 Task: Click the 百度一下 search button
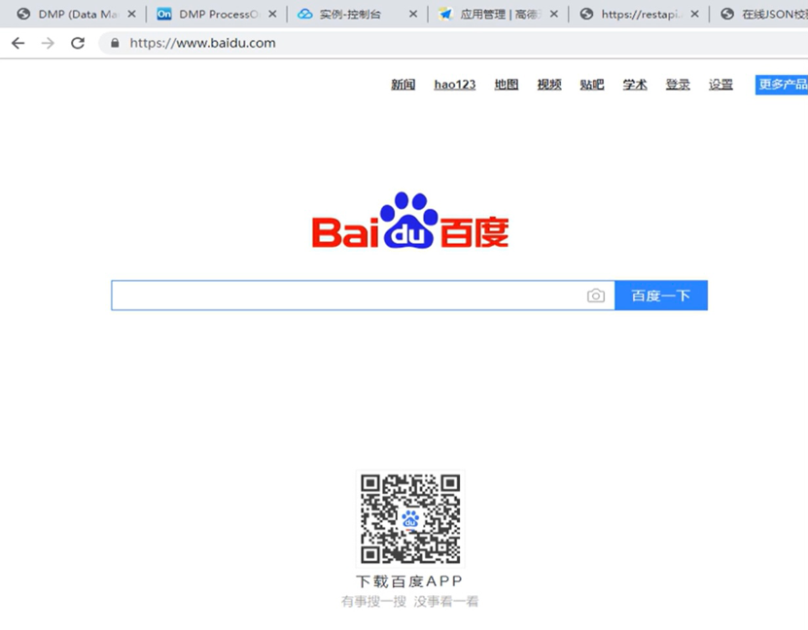click(661, 296)
